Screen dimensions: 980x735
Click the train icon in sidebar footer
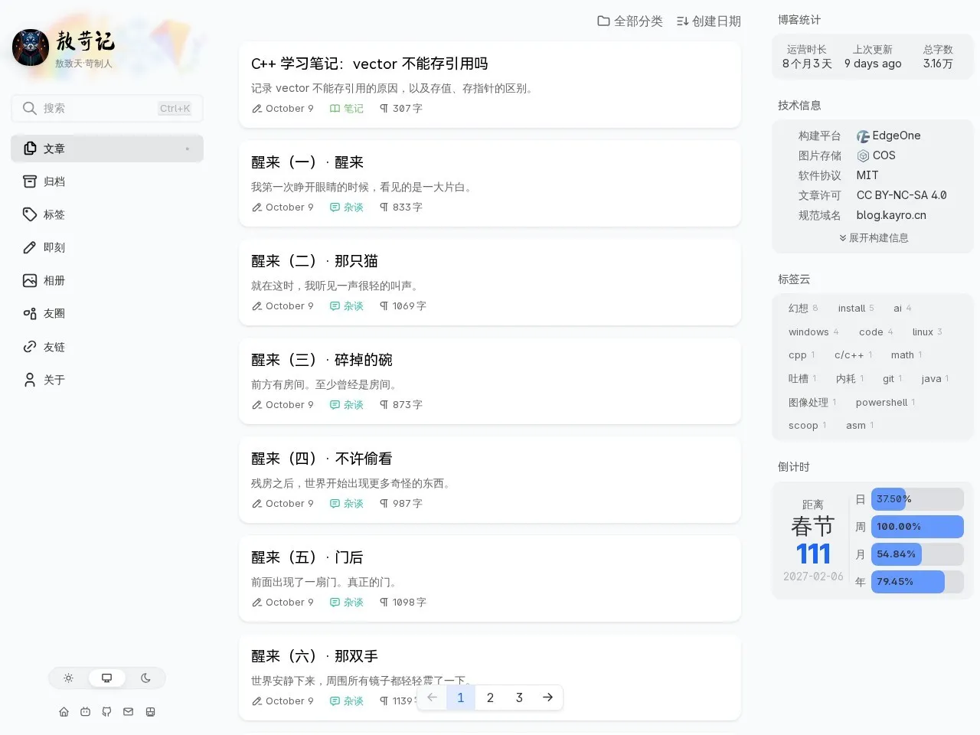point(150,712)
